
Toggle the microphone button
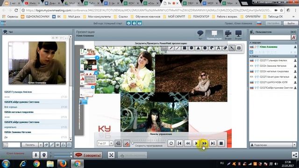click(36, 155)
